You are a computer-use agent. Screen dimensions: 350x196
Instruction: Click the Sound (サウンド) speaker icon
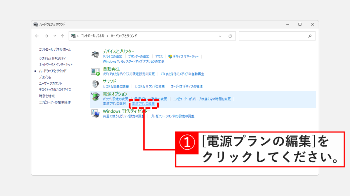point(95,84)
